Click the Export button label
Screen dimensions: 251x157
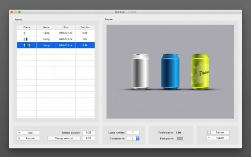(220, 138)
